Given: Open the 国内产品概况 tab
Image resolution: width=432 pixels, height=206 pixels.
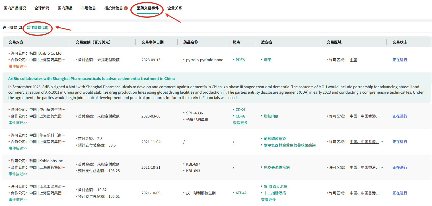Looking at the screenshot, I should (x=15, y=8).
